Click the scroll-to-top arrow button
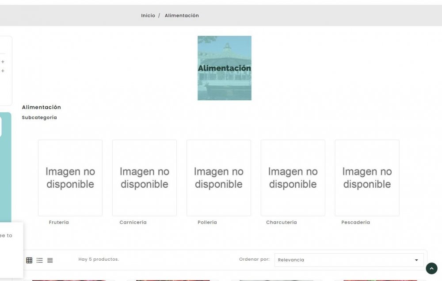The height and width of the screenshot is (281, 442). [x=431, y=268]
